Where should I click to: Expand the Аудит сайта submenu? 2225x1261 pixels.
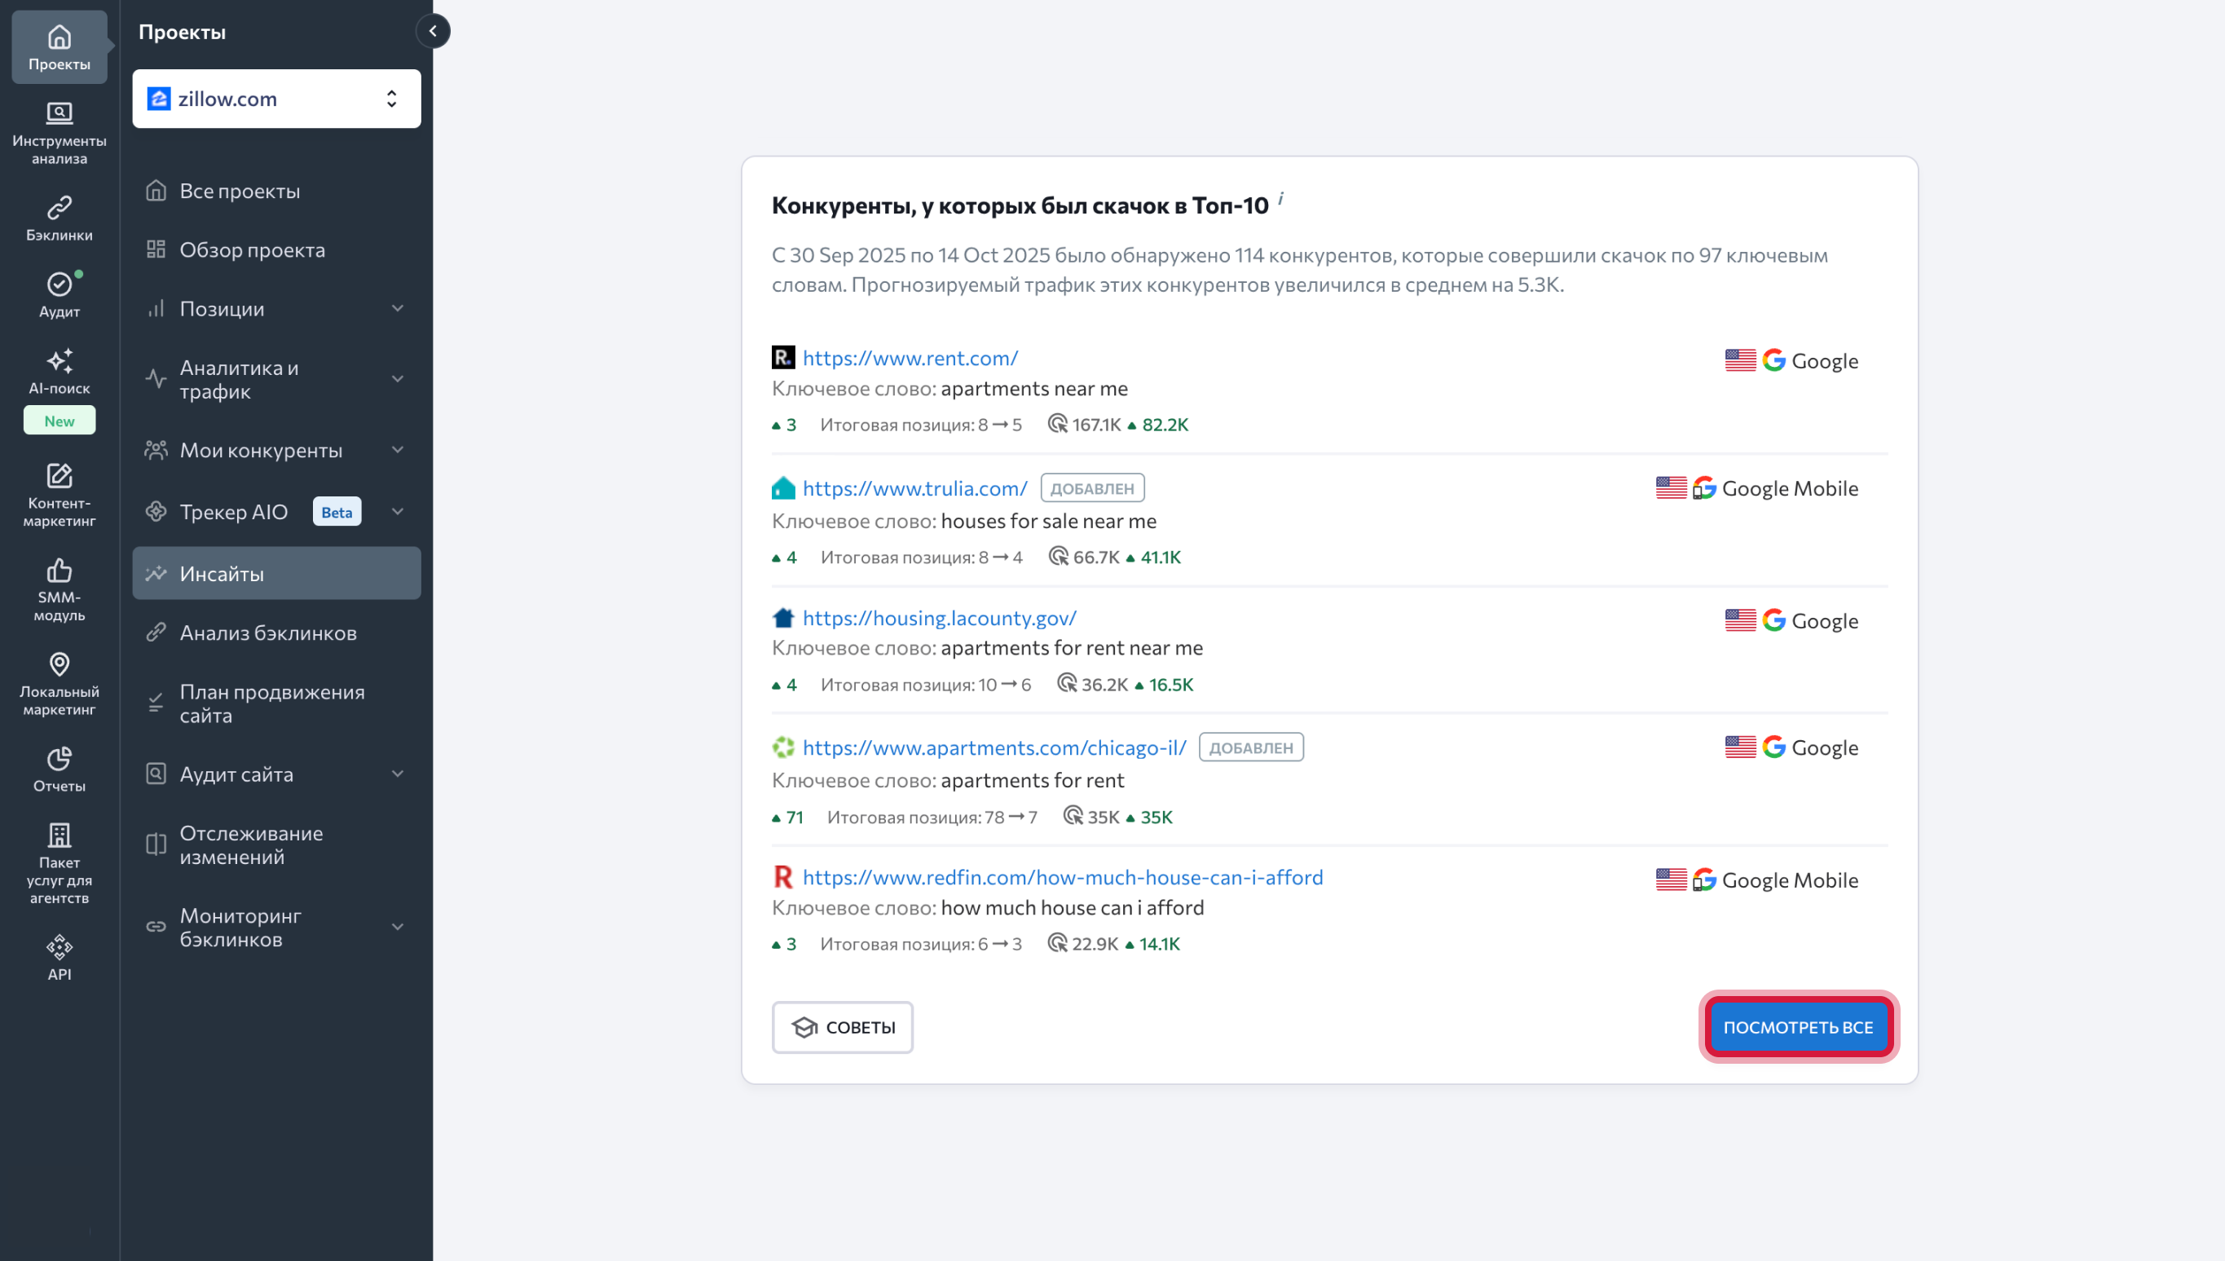point(398,774)
